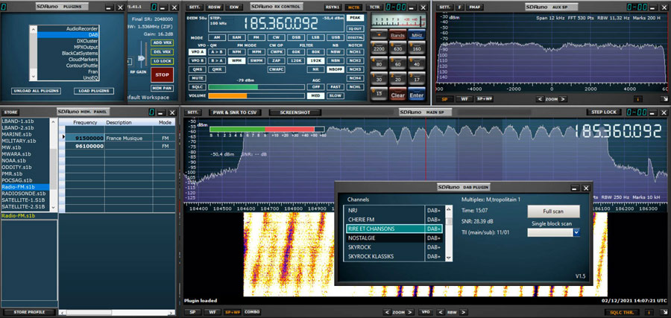Toggle the NBW noise blanker

pyautogui.click(x=335, y=51)
